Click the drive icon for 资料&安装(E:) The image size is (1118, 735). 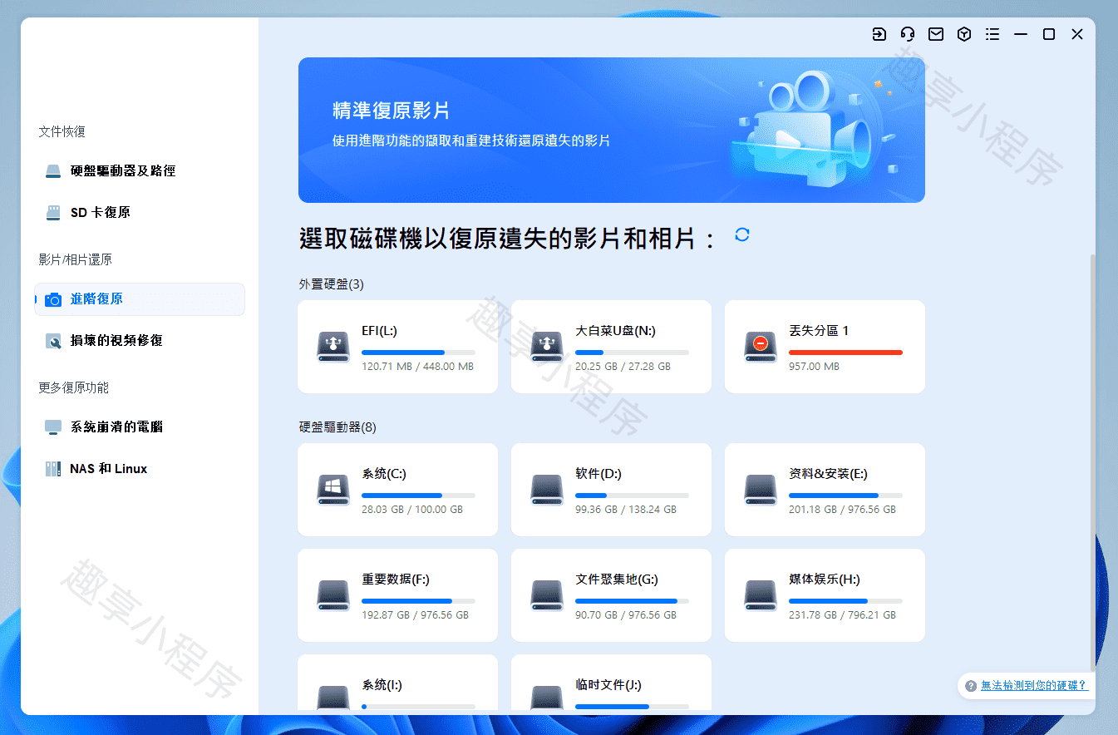(761, 489)
